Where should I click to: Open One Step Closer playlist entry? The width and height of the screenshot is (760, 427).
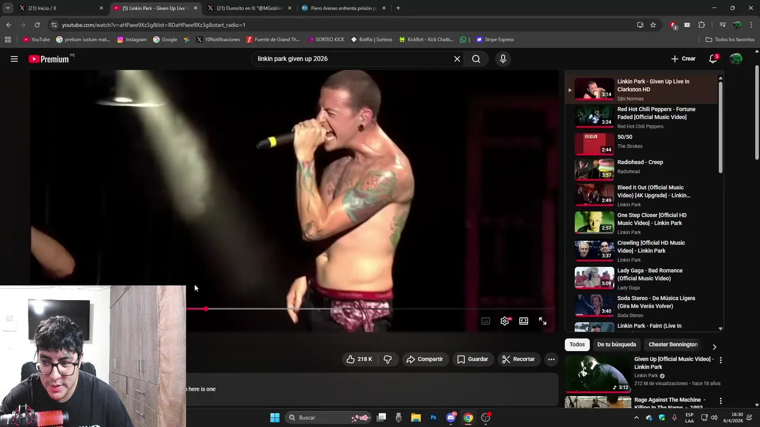[641, 223]
